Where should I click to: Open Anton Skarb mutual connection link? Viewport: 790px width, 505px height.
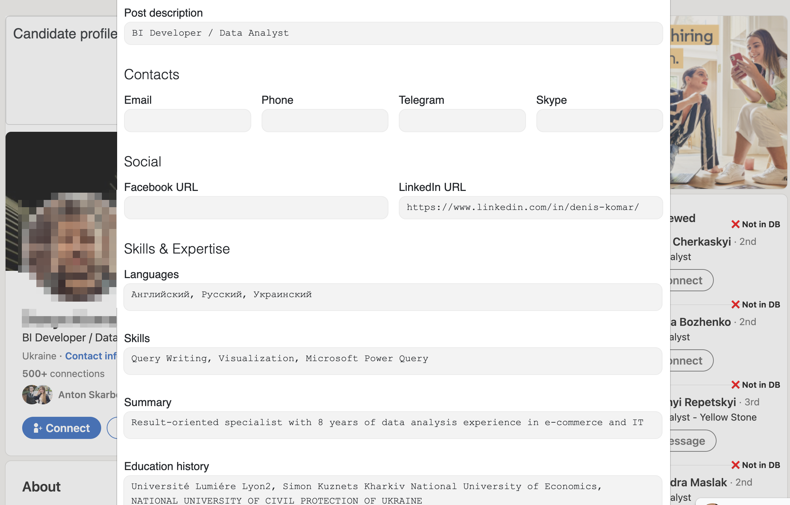(88, 395)
